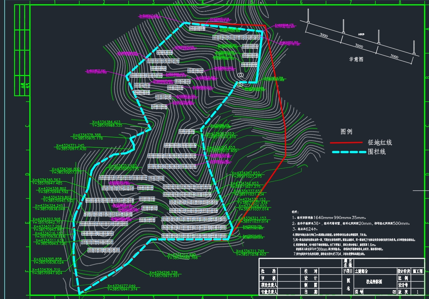
Task: Select the 围栏线 legend text
Action: pyautogui.click(x=377, y=151)
